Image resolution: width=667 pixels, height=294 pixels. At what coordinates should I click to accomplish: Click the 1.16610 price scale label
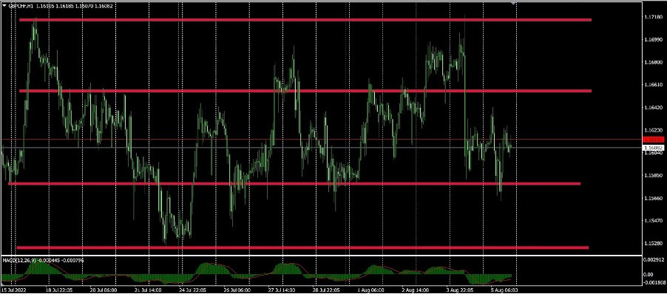tap(654, 85)
